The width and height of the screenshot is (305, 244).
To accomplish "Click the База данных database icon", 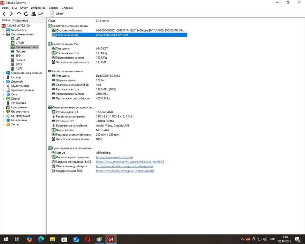I will pyautogui.click(x=8, y=120).
